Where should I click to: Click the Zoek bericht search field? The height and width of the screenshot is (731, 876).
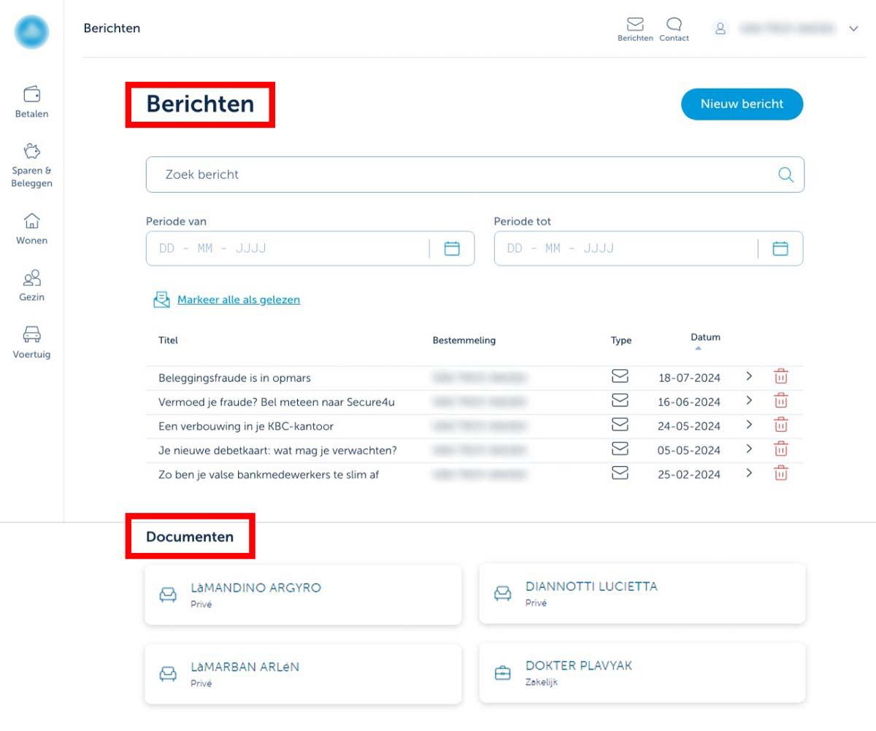point(460,175)
